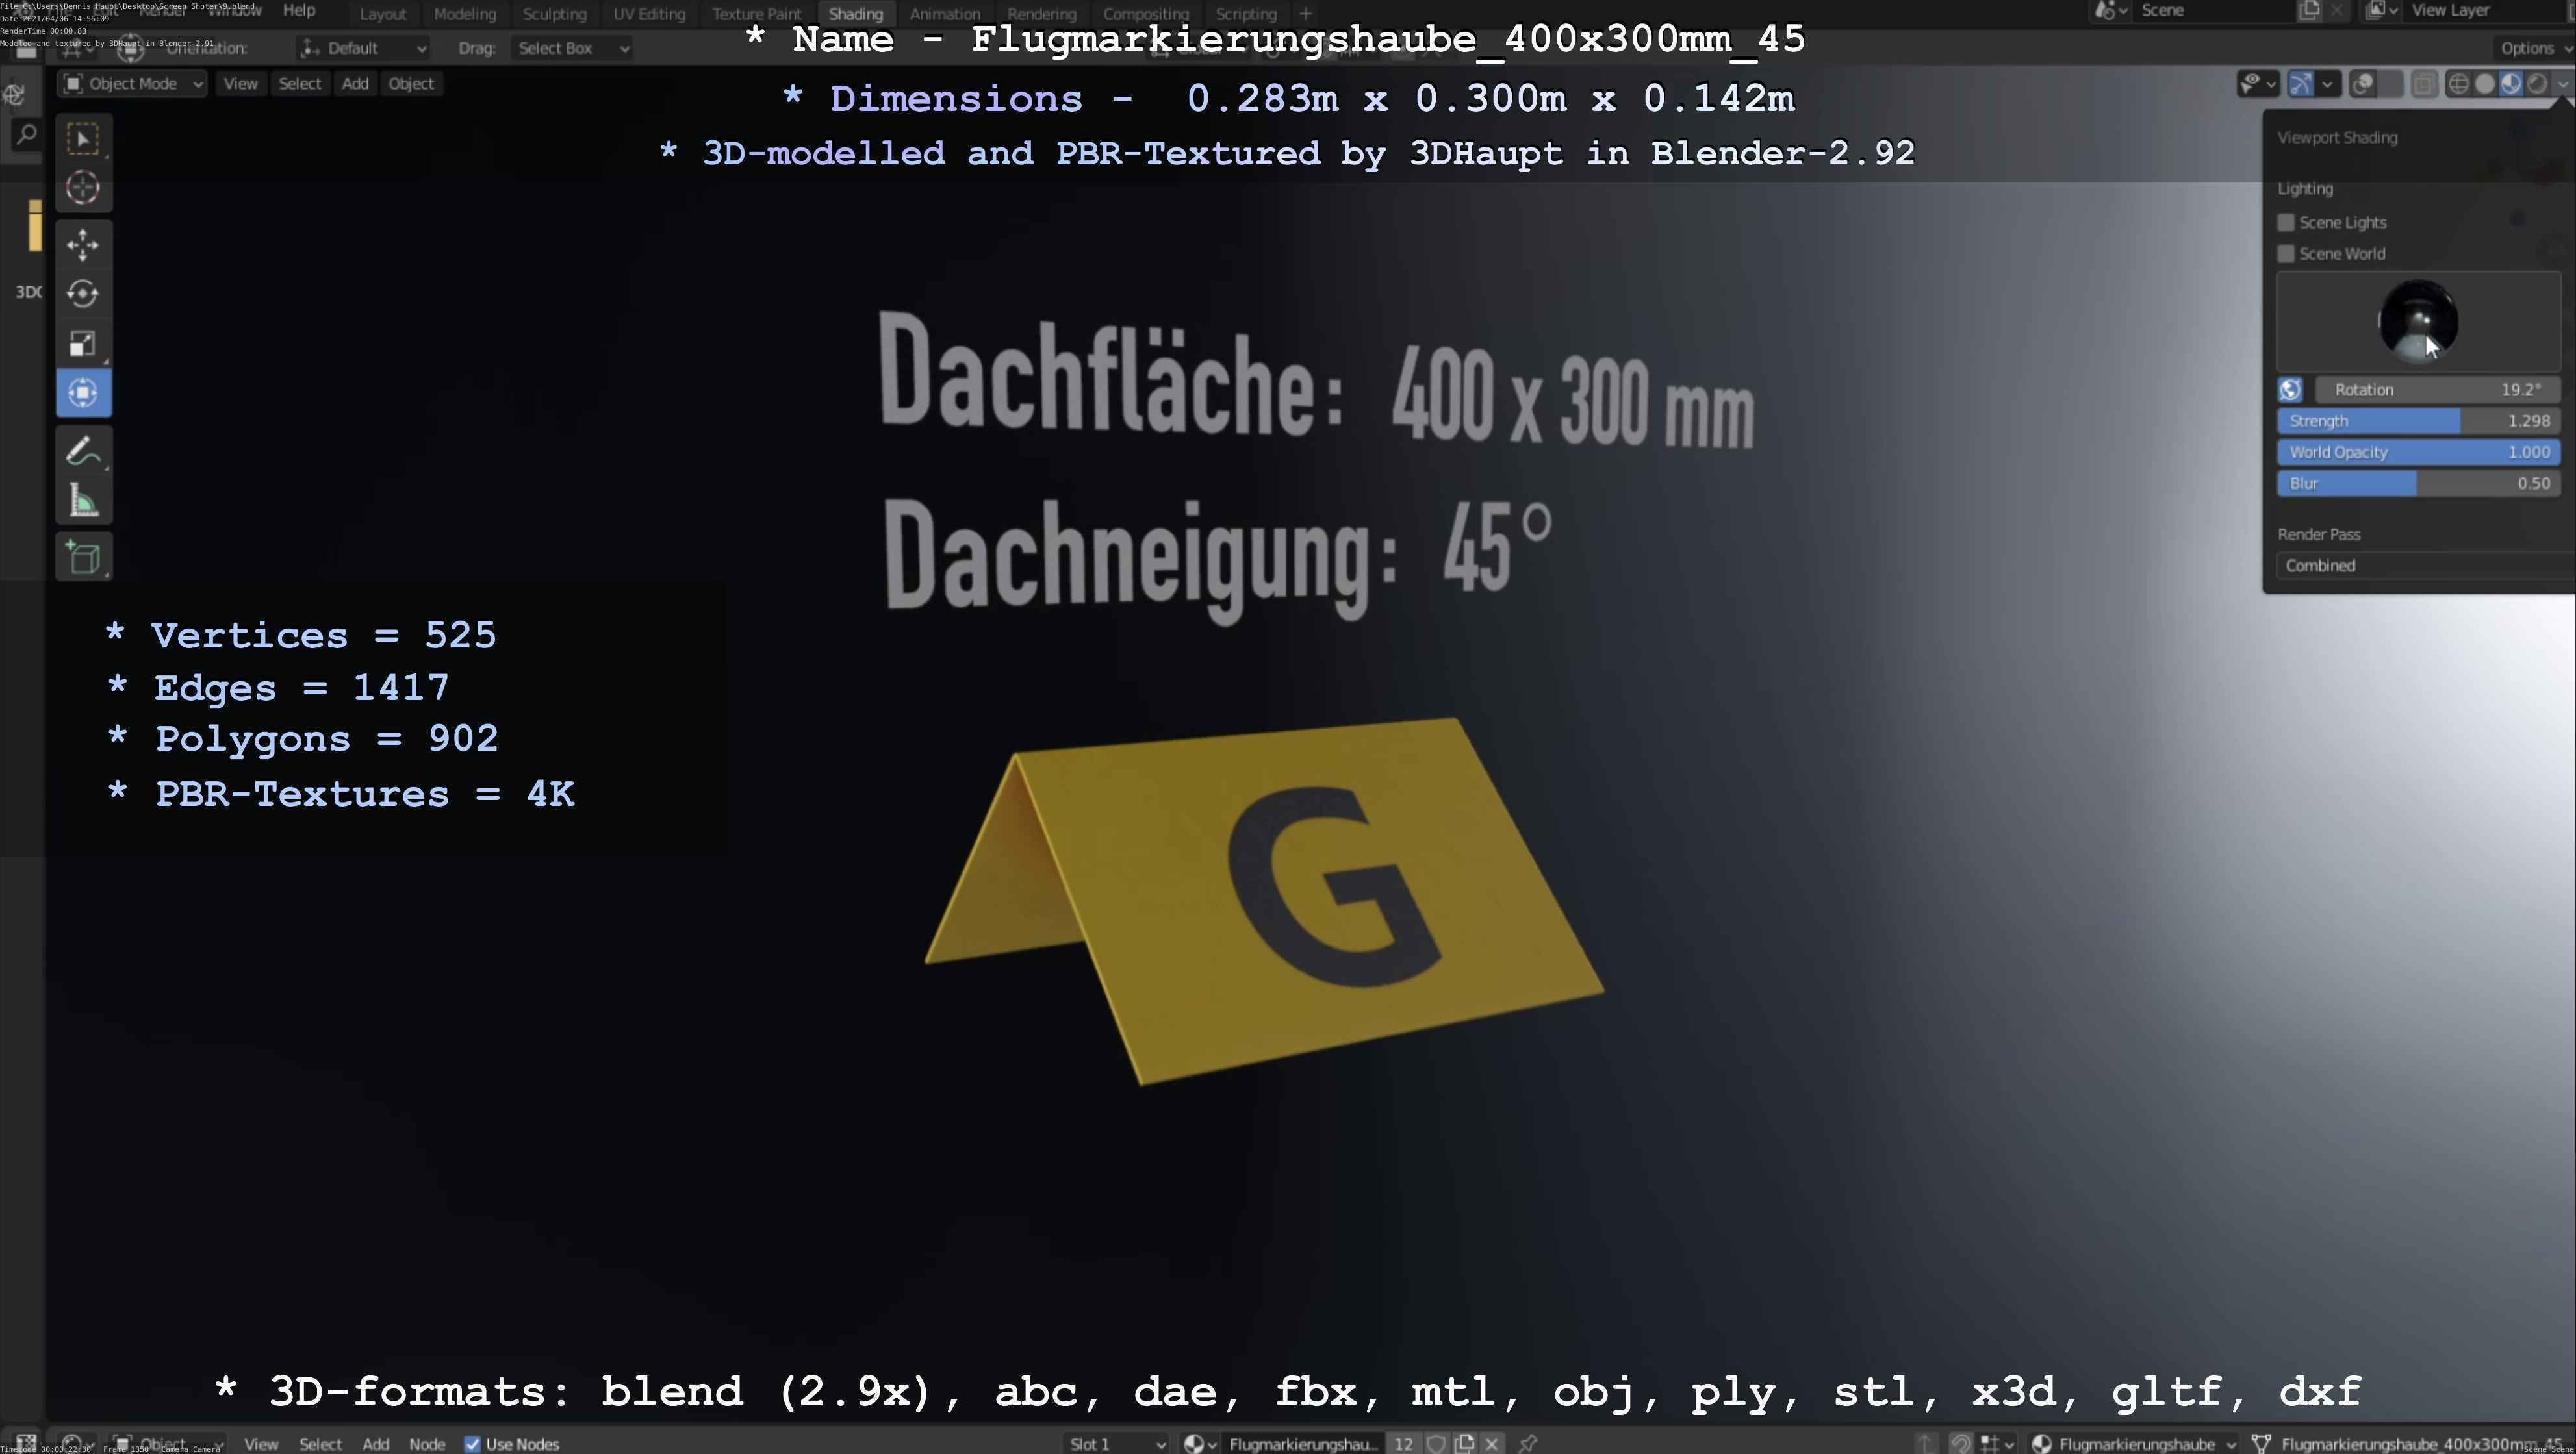This screenshot has height=1454, width=2576.
Task: Unlink material with the X icon
Action: pyautogui.click(x=1492, y=1444)
